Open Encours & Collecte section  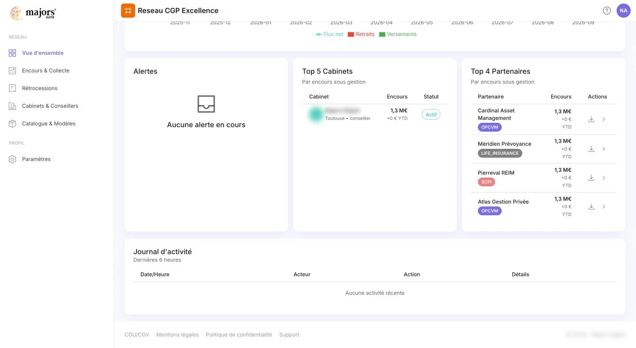tap(45, 71)
